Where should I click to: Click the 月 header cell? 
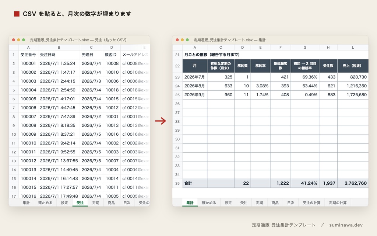pos(195,66)
